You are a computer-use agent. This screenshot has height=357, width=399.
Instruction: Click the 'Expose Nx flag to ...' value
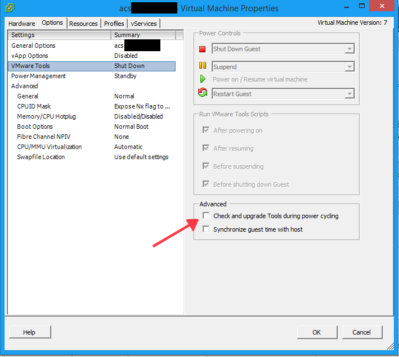pos(142,106)
